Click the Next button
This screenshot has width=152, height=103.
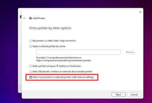tap(118, 94)
